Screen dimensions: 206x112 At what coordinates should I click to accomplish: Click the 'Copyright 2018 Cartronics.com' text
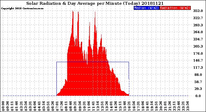point(22,8)
